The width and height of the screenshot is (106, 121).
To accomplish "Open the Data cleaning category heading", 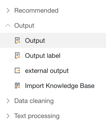I will (x=34, y=101).
